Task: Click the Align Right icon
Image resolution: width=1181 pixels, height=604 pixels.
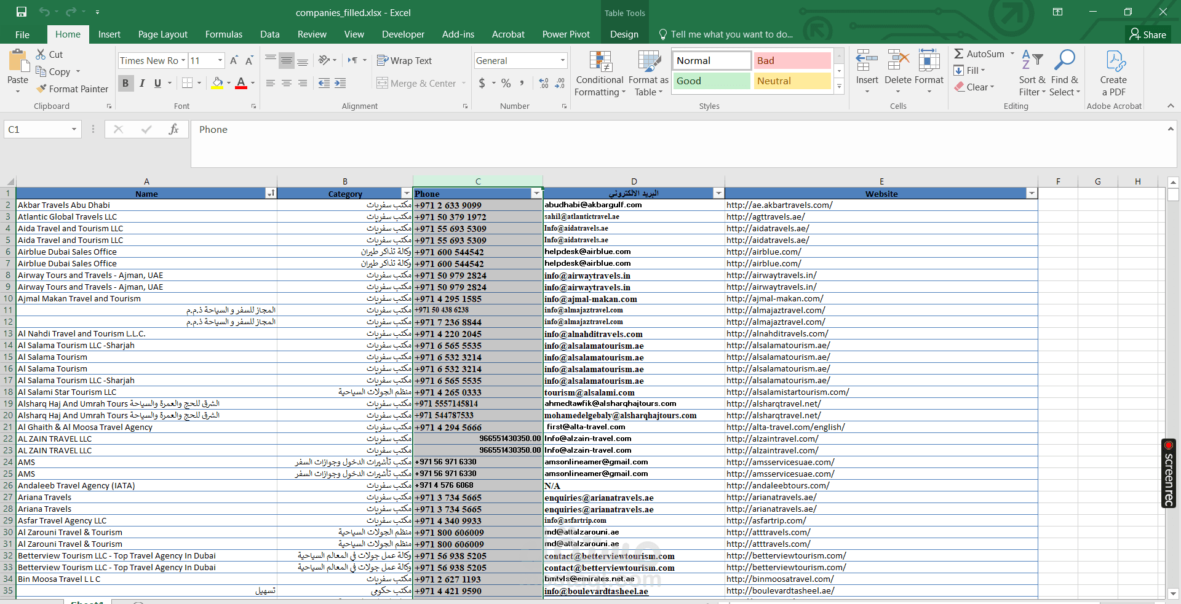Action: 303,83
